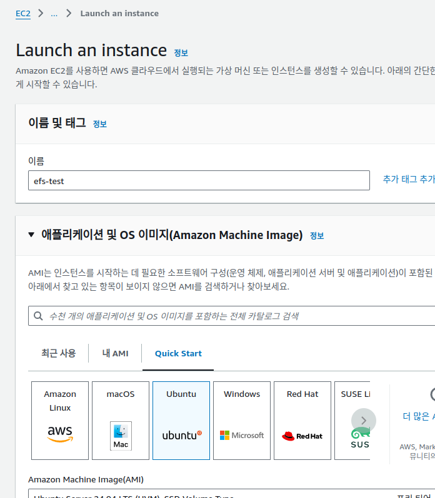Select the Ubuntu AMI tile
Image resolution: width=435 pixels, height=498 pixels.
click(181, 420)
